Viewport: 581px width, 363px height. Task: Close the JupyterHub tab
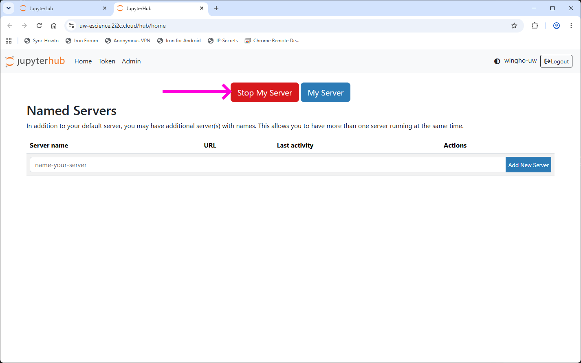tap(202, 8)
